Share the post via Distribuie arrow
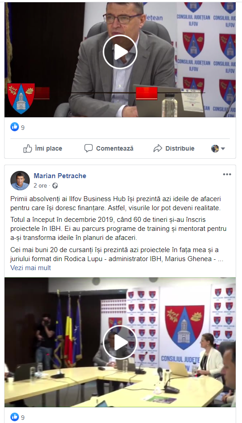The image size is (242, 423). (x=174, y=148)
